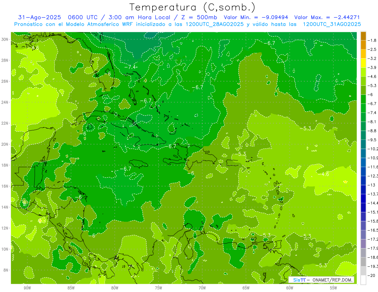
Task: Click the colorbar tick label "-6.7"
Action: [372, 104]
